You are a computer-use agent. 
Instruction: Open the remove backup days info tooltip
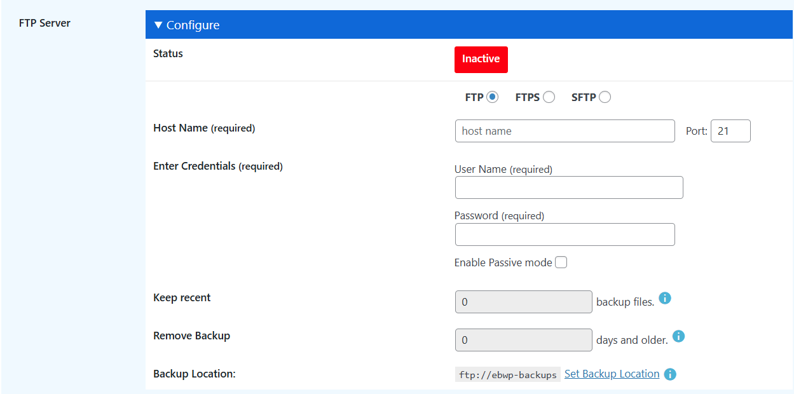tap(678, 336)
